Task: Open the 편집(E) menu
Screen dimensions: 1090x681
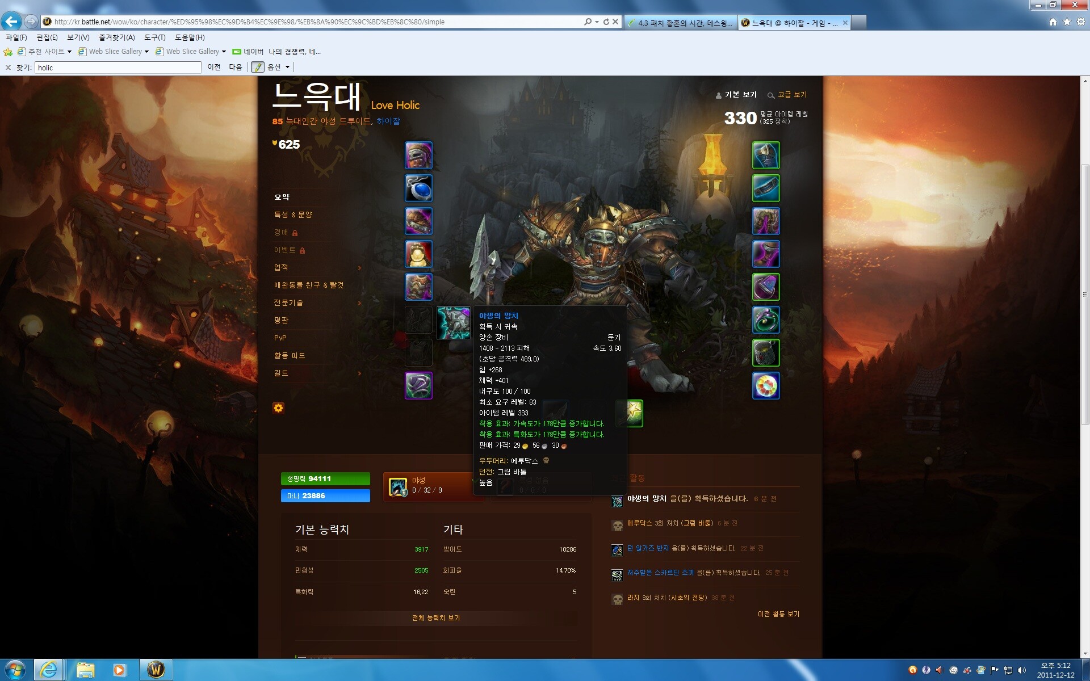Action: click(47, 37)
